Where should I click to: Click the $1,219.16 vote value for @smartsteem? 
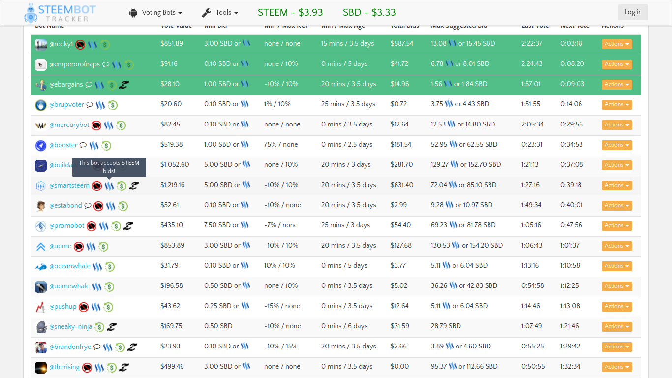coord(173,185)
